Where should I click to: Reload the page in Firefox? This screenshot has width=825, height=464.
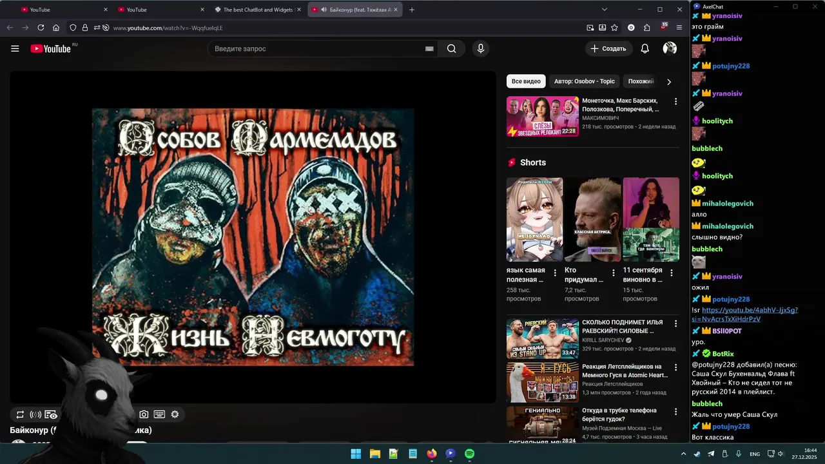coord(41,28)
